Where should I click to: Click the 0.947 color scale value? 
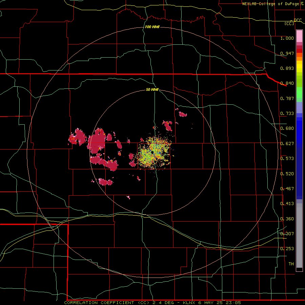(287, 53)
